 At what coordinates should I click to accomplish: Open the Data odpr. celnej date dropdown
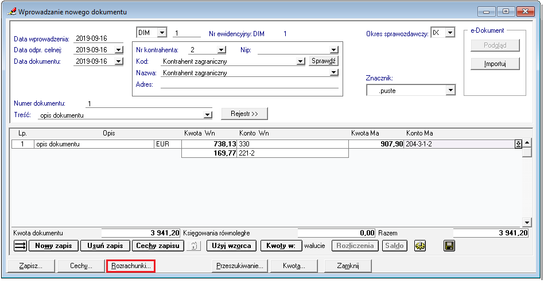(x=119, y=50)
